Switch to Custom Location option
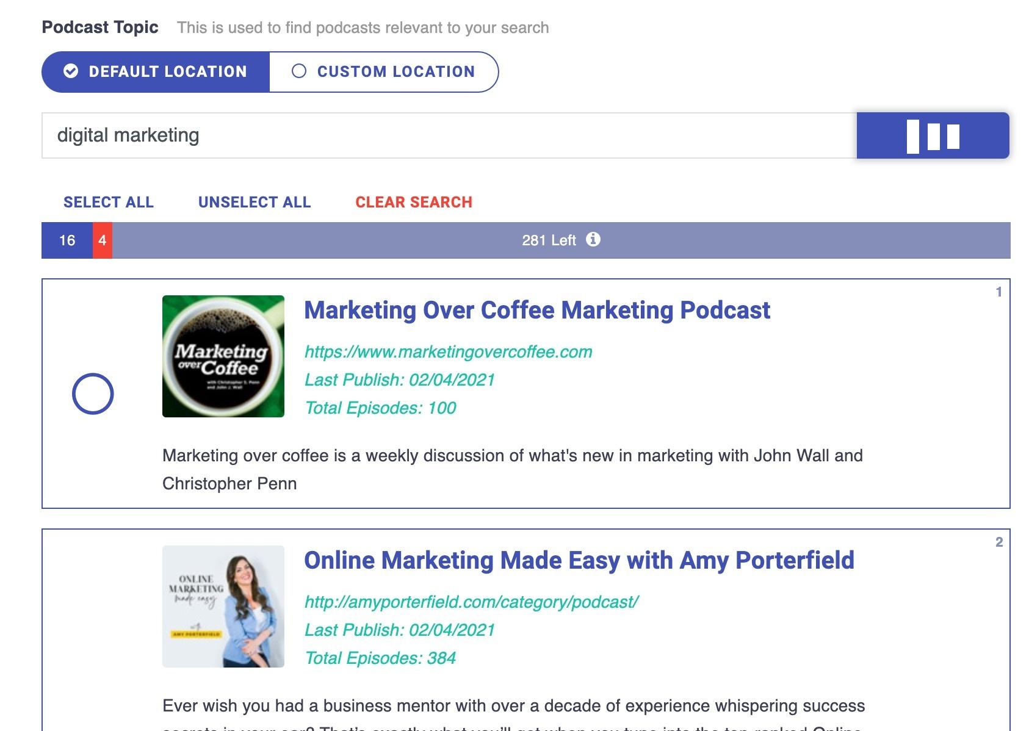Screen dimensions: 1029x731 click(384, 72)
